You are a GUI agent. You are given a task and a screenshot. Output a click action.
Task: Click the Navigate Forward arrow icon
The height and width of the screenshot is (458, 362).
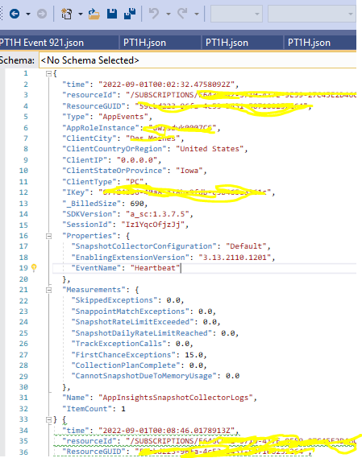[42, 14]
